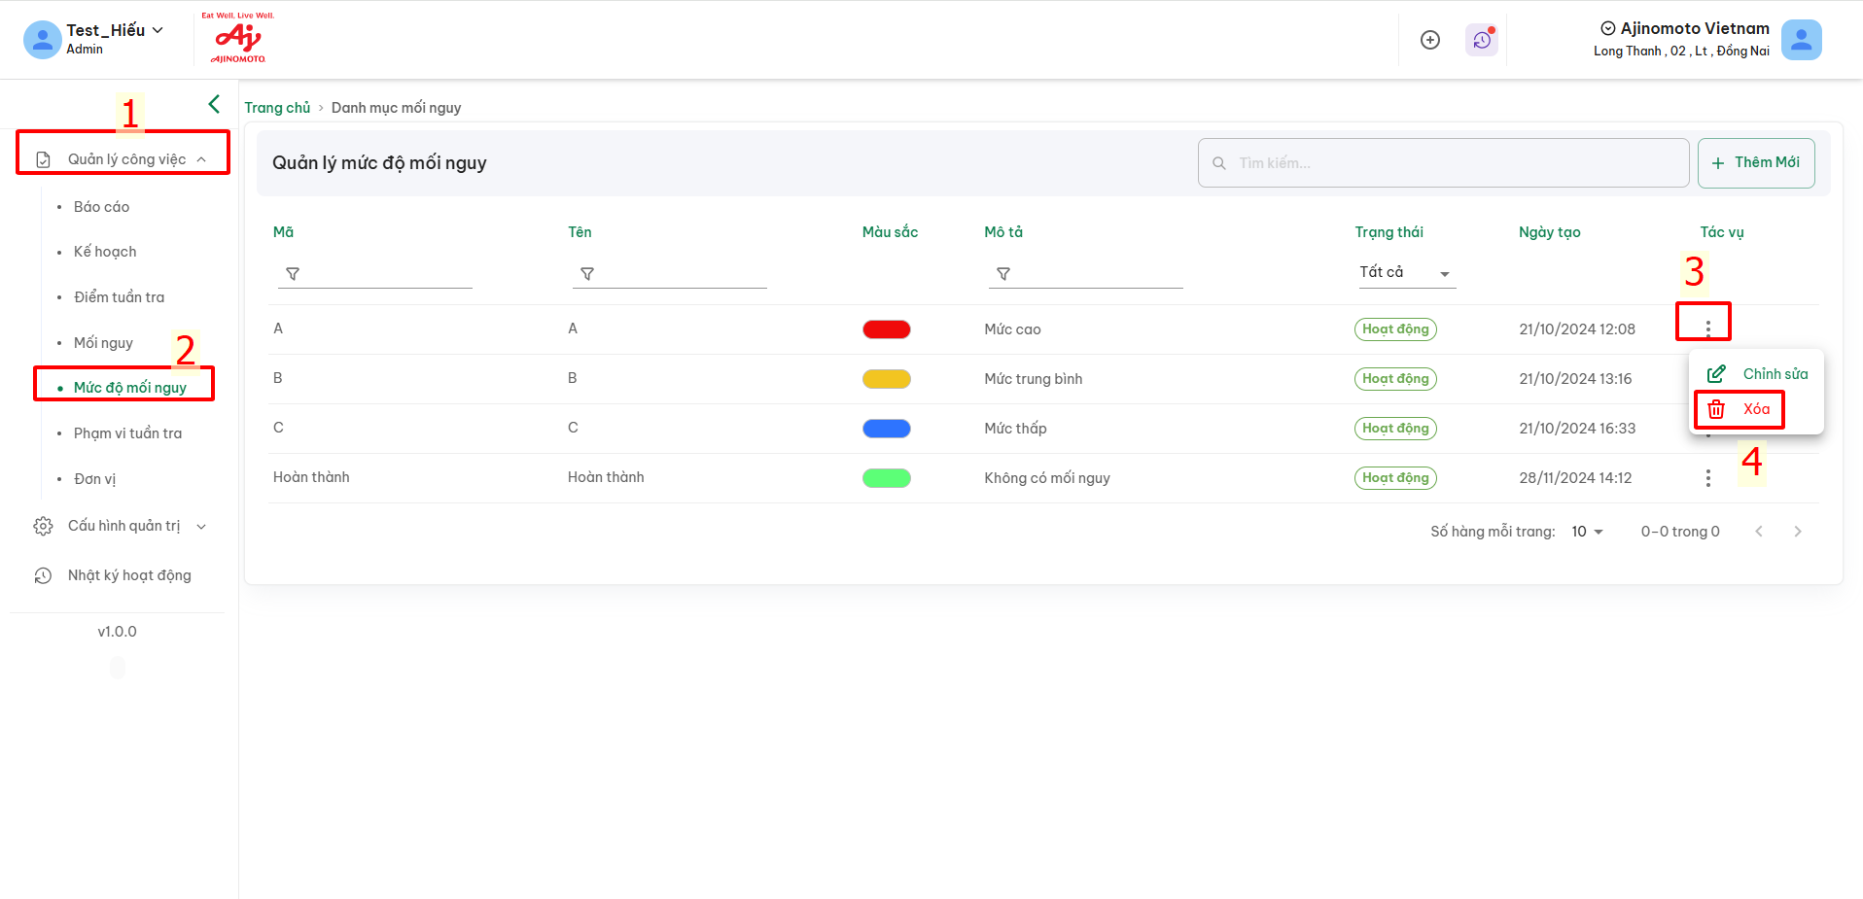Open the three-dot actions menu for Hoàn thành row
This screenshot has height=899, width=1863.
(x=1708, y=478)
